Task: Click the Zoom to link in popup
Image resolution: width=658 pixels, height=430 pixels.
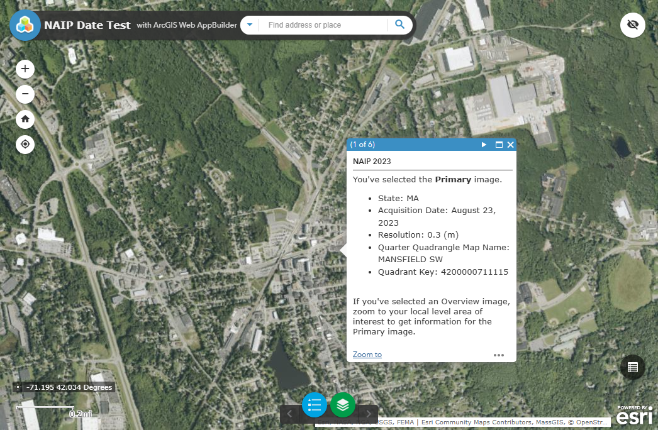Action: [x=367, y=354]
